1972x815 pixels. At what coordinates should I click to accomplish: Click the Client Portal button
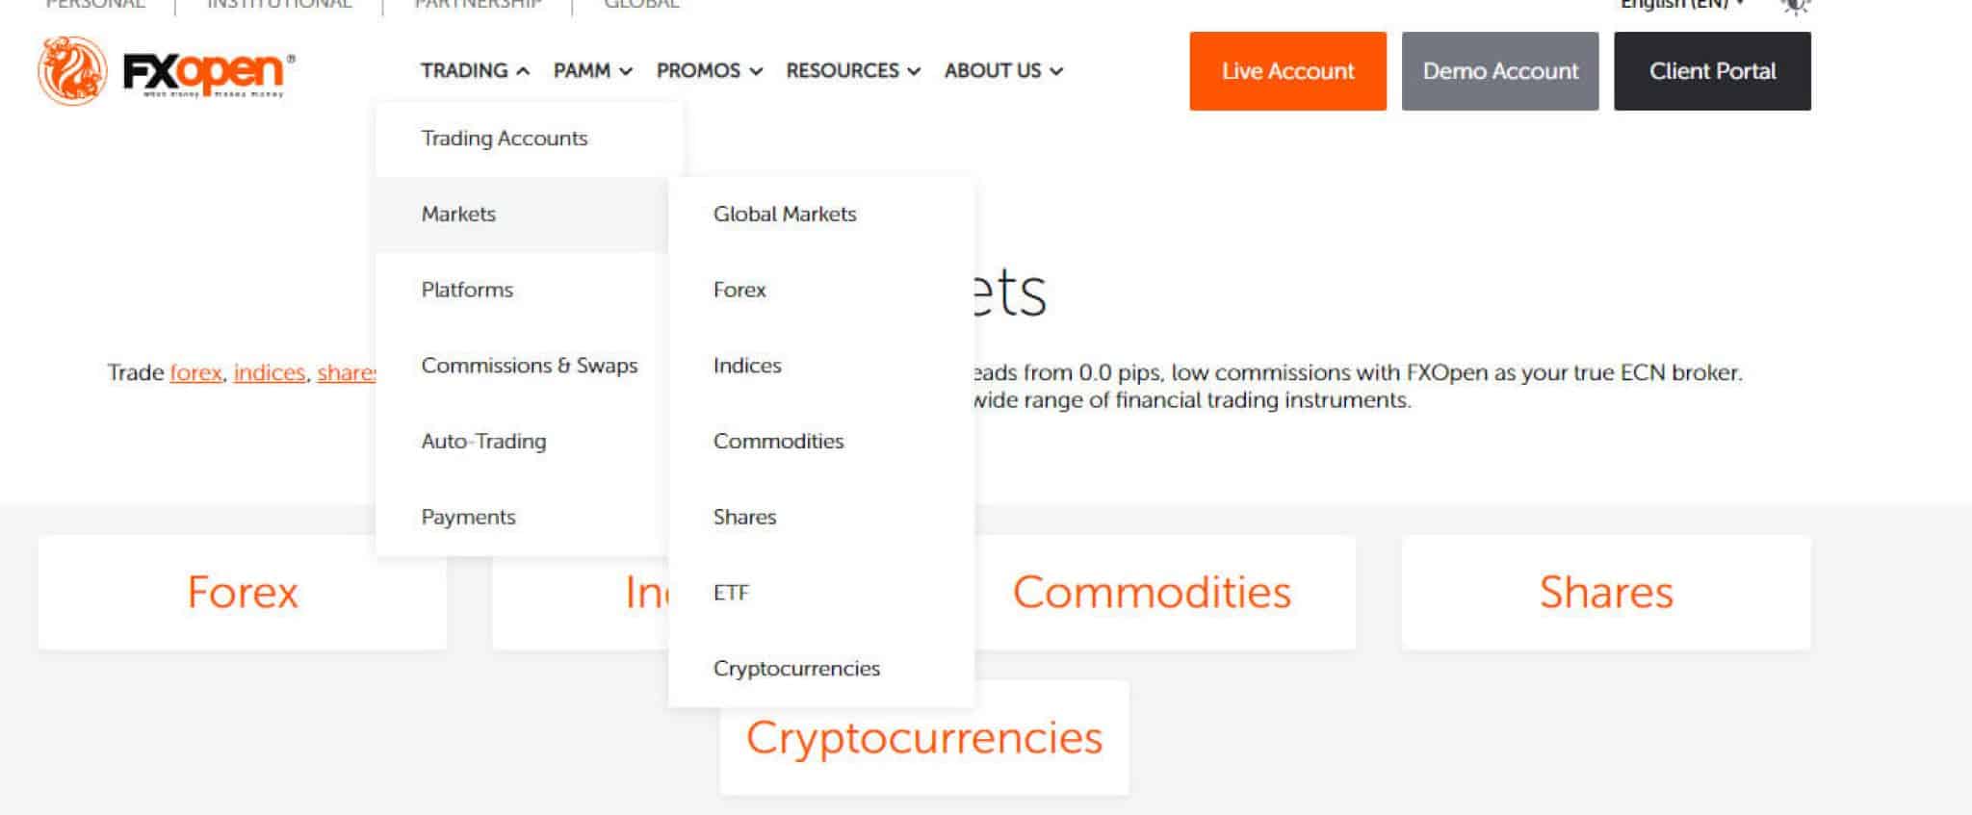[1712, 70]
